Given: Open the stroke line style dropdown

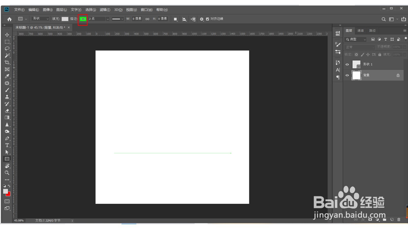Looking at the screenshot, I should [118, 19].
